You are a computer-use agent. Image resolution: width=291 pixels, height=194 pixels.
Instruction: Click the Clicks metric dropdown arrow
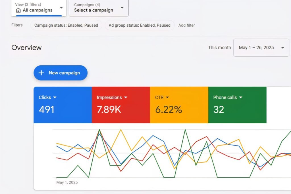coord(55,97)
